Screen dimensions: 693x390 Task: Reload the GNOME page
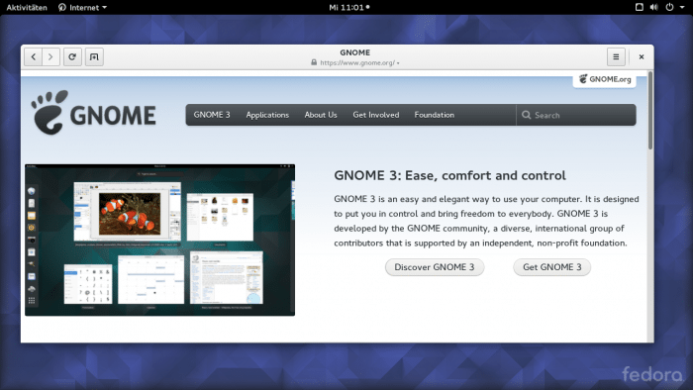click(72, 57)
